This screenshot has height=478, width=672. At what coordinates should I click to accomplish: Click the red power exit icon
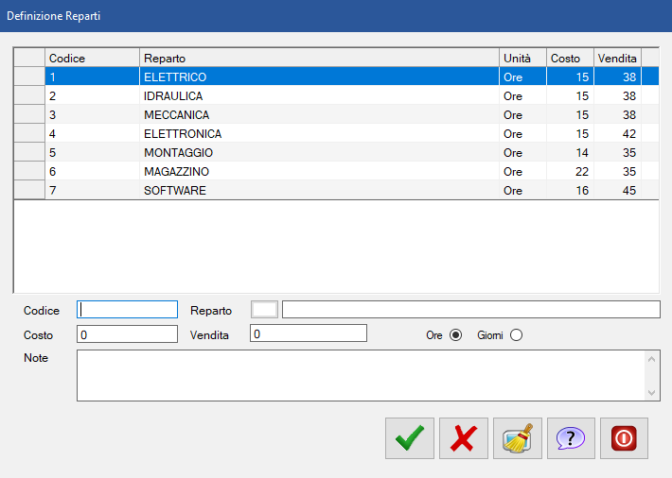click(625, 438)
